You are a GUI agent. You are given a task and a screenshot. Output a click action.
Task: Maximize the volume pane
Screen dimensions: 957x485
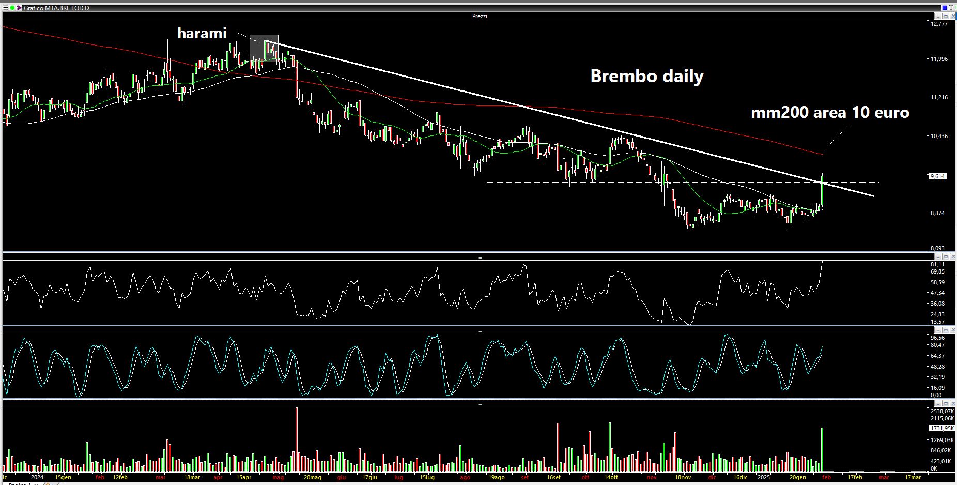coord(946,403)
